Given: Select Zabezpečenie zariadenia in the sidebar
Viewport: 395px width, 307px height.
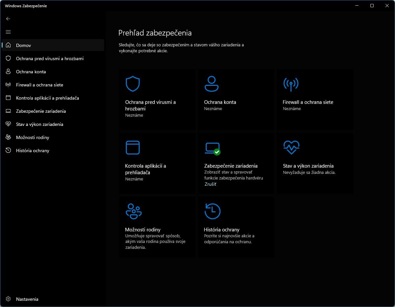Looking at the screenshot, I should (53, 111).
